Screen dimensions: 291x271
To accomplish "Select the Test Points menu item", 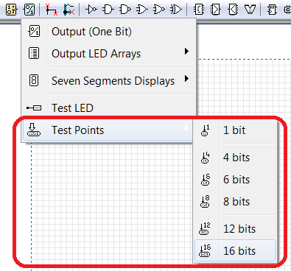I will tap(108, 130).
